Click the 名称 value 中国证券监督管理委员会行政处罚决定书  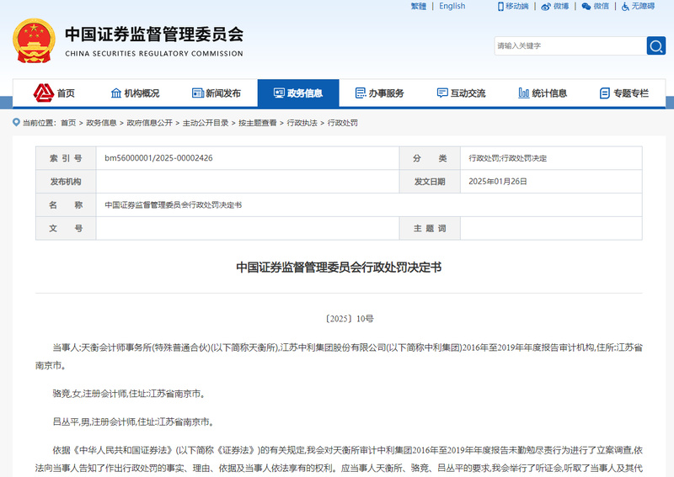[174, 204]
